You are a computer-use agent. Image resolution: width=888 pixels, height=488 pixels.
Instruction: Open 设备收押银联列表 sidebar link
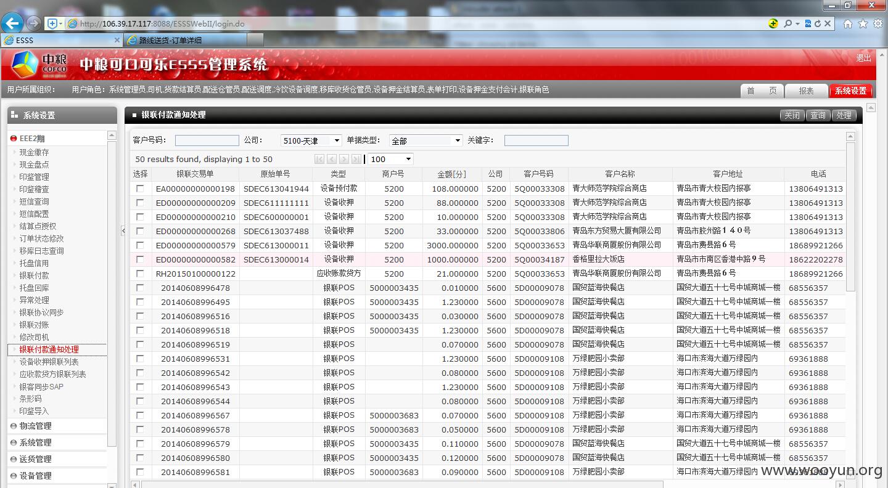point(49,362)
